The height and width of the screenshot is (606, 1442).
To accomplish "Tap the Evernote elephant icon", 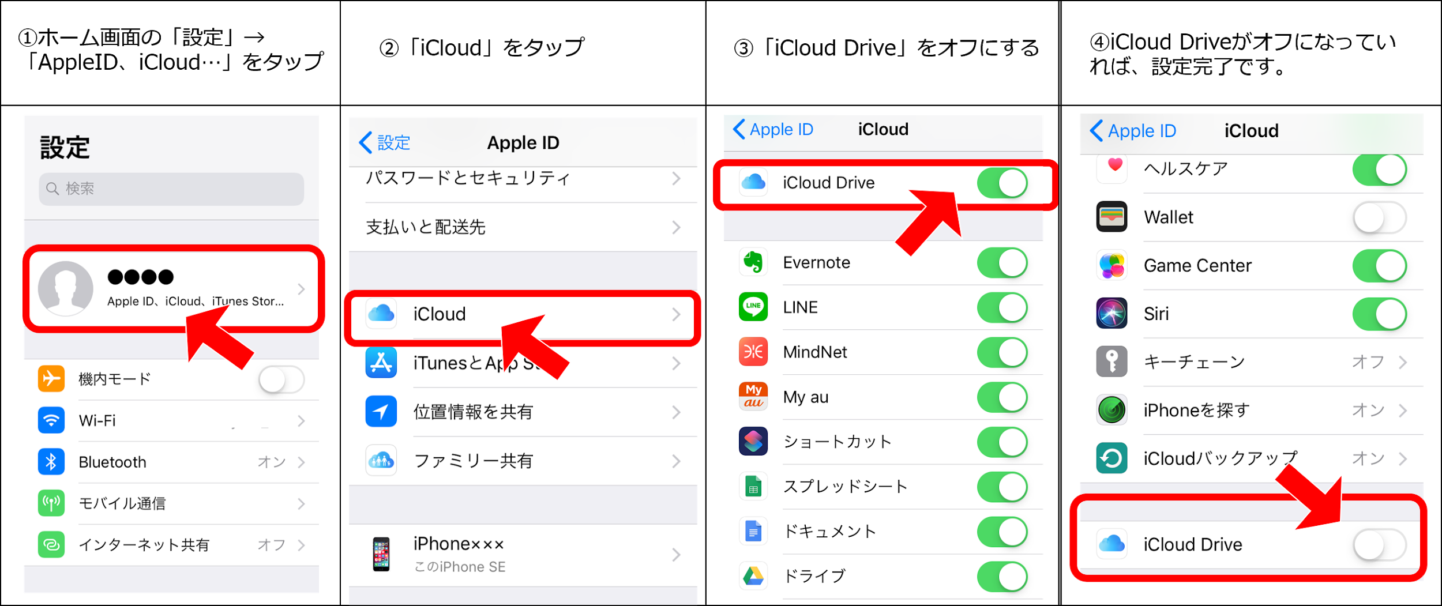I will point(753,262).
